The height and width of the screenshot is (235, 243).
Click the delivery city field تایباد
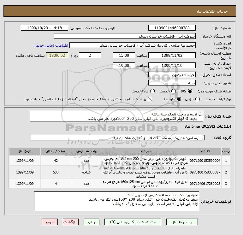(172, 83)
